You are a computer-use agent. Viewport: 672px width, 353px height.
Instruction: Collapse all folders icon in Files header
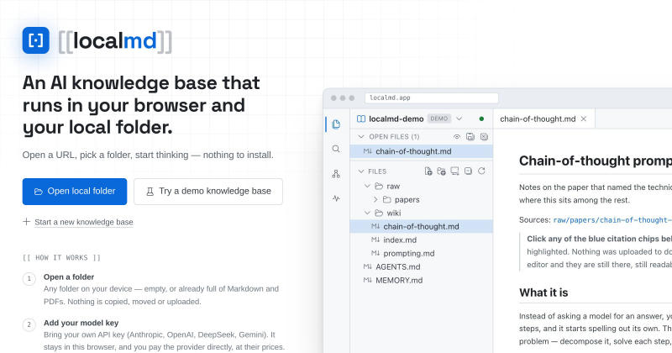click(468, 171)
